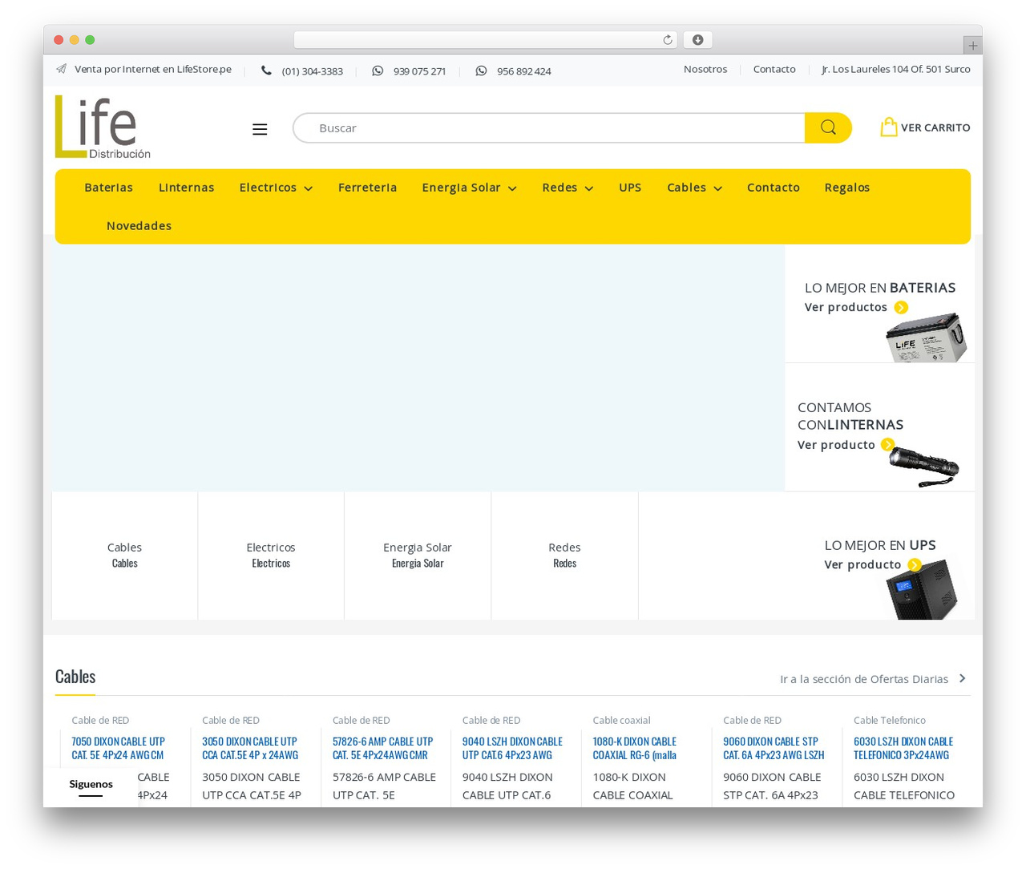Open the Linternas menu item
Image resolution: width=1026 pixels, height=869 pixels.
tap(187, 188)
